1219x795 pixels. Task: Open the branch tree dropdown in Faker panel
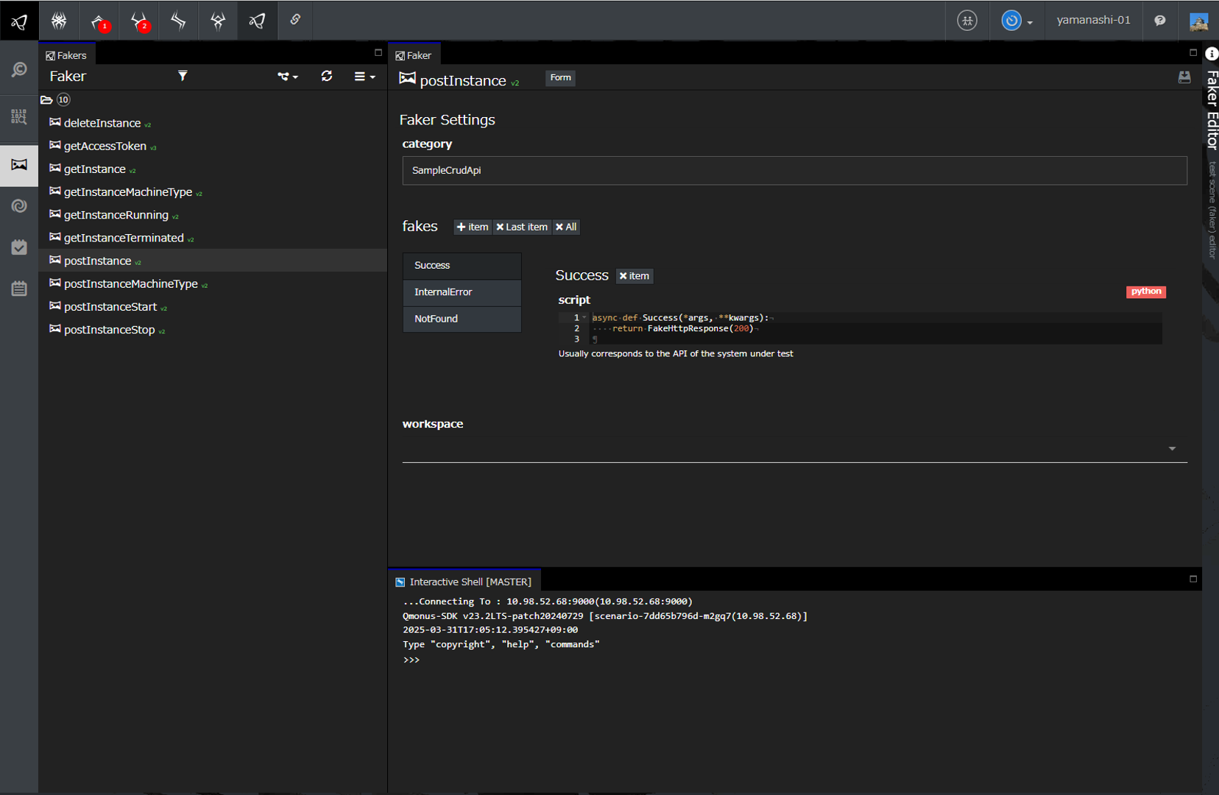click(x=287, y=77)
